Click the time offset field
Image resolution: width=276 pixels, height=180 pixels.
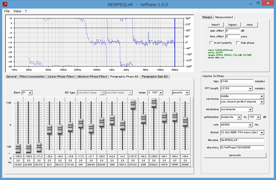[232, 36]
